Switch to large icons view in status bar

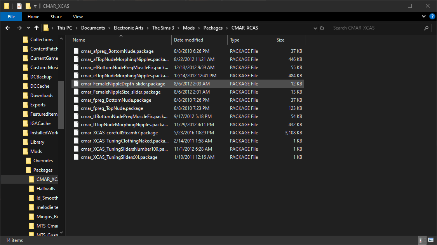coord(430,240)
